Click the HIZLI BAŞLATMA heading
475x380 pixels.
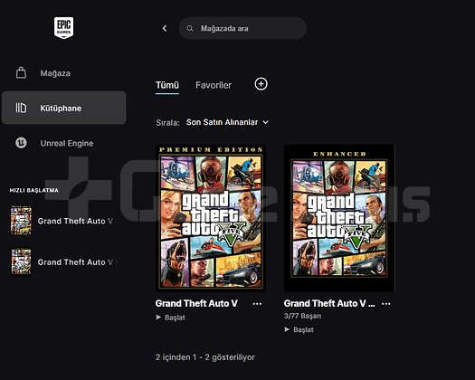(x=34, y=190)
